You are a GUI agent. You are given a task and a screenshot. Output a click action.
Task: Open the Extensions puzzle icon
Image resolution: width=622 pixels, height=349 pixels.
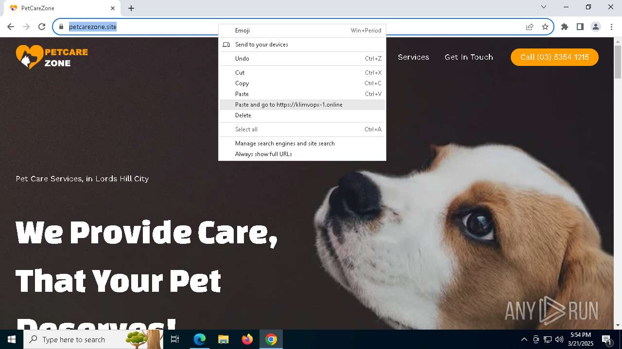click(565, 27)
